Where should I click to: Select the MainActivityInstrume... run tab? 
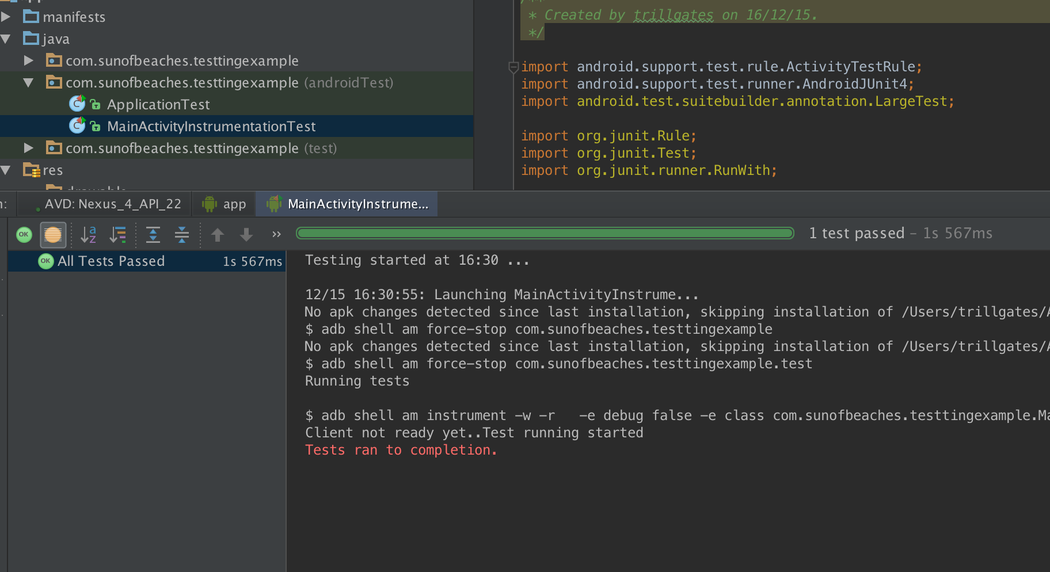347,204
